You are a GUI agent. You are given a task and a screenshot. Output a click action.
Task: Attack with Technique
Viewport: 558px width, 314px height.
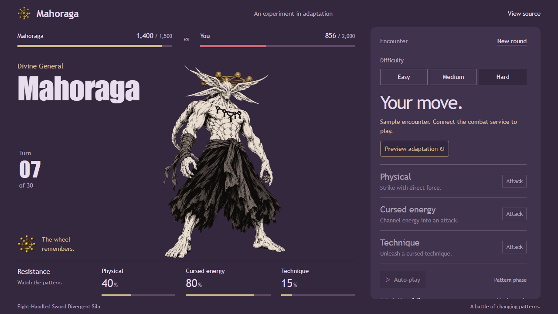coord(514,247)
